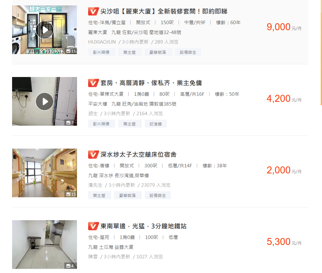322x273 pixels.
Task: Click red V badge on 套房 listing
Action: click(94, 83)
